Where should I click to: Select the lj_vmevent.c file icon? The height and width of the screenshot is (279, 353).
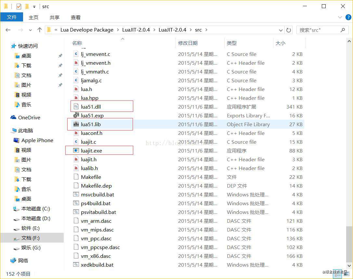[x=76, y=54]
